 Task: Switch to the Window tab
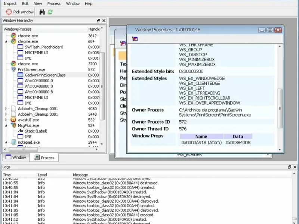(x=16, y=157)
